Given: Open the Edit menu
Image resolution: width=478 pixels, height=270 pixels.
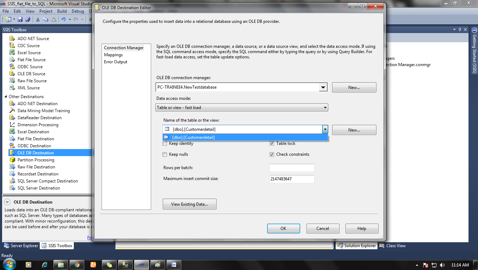Looking at the screenshot, I should point(17,11).
